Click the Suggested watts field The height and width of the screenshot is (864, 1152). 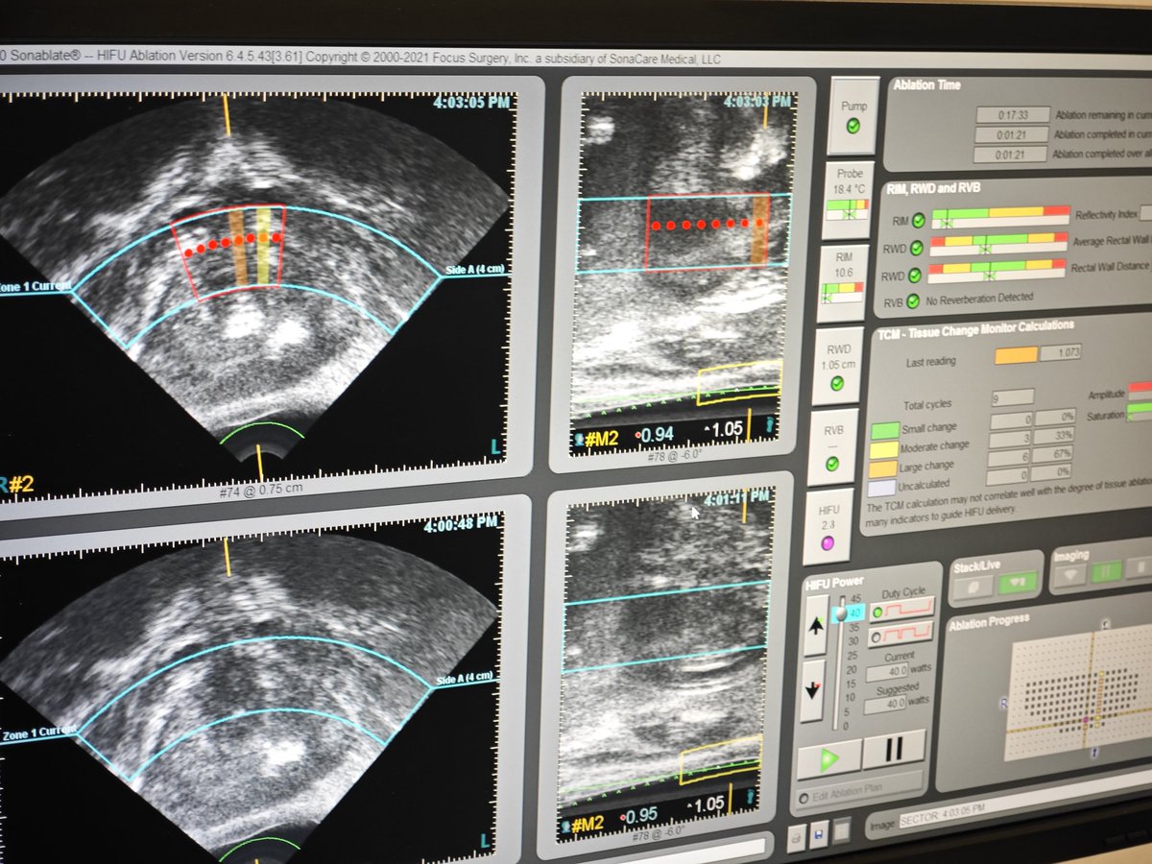[885, 706]
